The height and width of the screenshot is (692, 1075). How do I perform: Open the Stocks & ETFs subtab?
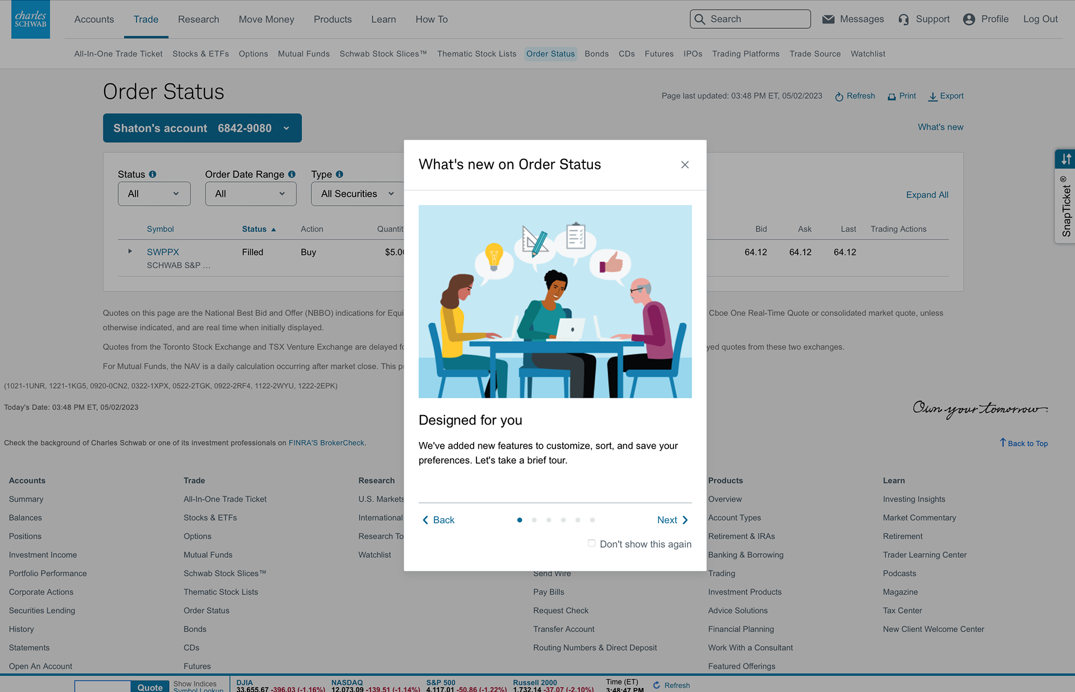tap(200, 54)
